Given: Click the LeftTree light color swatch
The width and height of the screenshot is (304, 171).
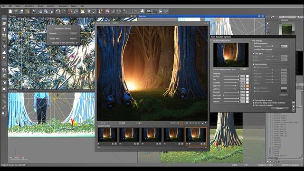Looking at the screenshot, I should [247, 89].
